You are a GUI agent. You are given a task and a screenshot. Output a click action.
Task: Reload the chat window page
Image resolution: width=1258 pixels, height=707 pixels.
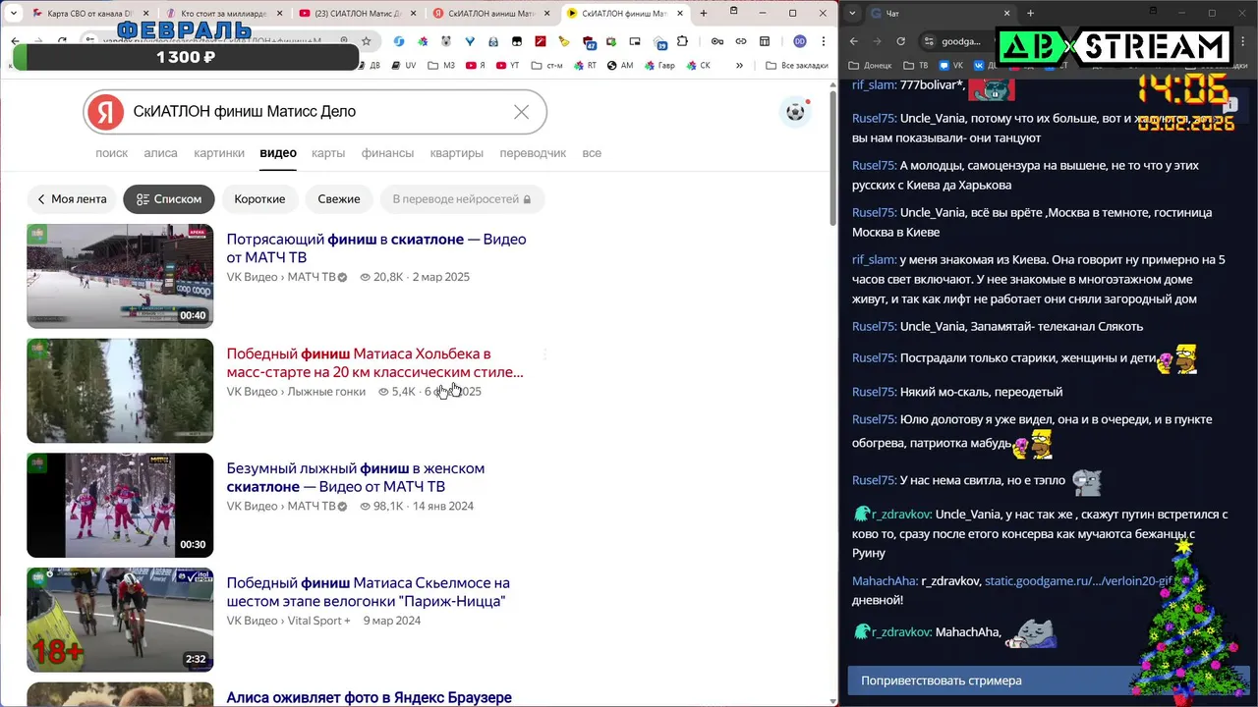pos(900,41)
